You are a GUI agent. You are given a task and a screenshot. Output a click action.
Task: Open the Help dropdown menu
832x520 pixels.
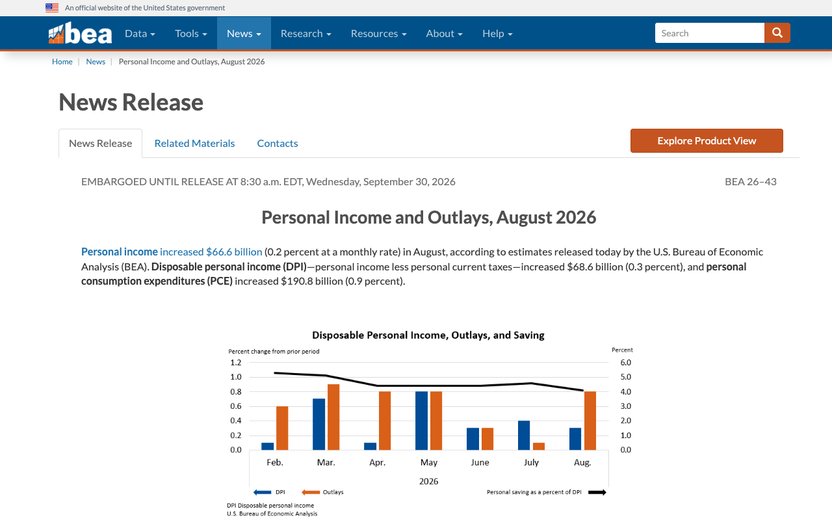(x=497, y=33)
